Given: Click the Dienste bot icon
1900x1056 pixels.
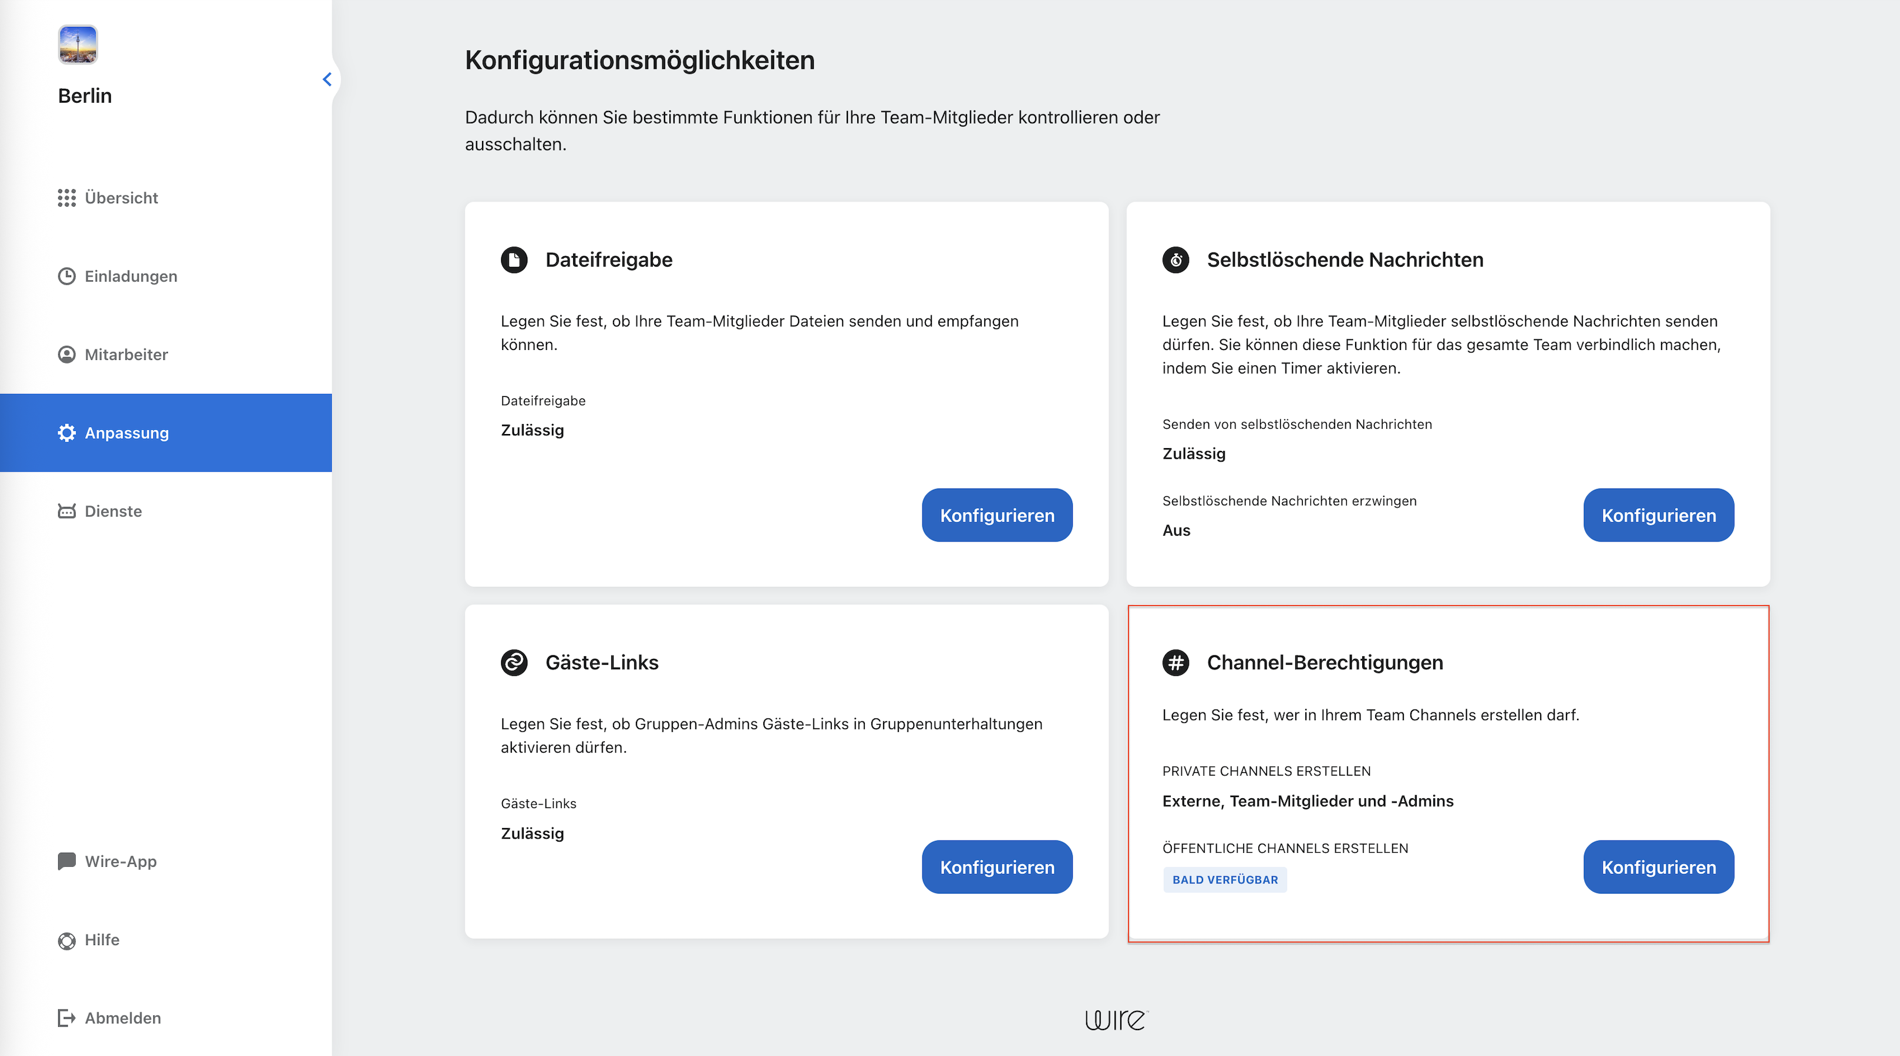Looking at the screenshot, I should pos(66,510).
